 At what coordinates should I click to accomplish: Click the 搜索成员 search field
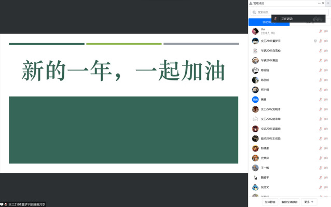289,12
